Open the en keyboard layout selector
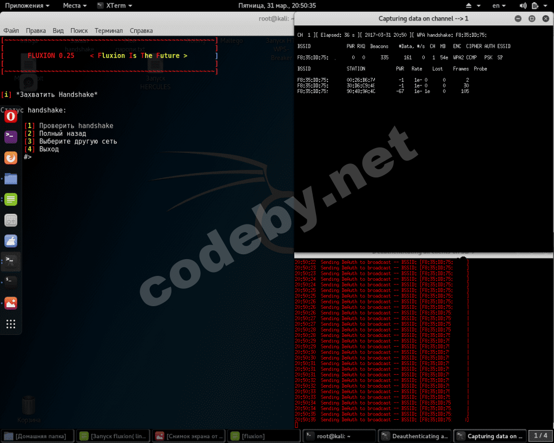Screen dimensions: 554x443 coord(499,5)
